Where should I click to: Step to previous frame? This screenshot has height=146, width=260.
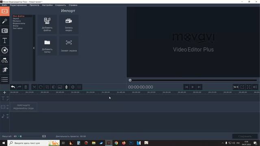[x=186, y=87]
